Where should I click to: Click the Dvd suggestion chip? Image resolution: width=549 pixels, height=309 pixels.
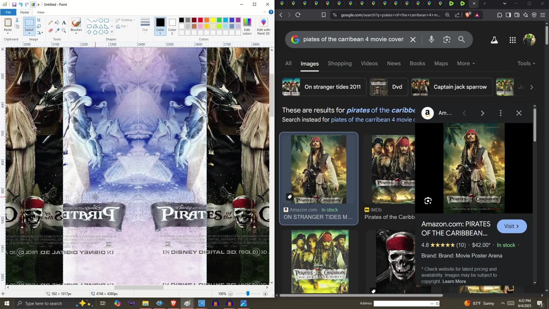pos(389,87)
